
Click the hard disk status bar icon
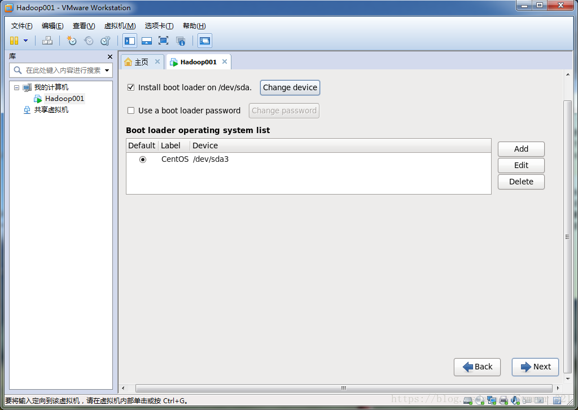468,400
